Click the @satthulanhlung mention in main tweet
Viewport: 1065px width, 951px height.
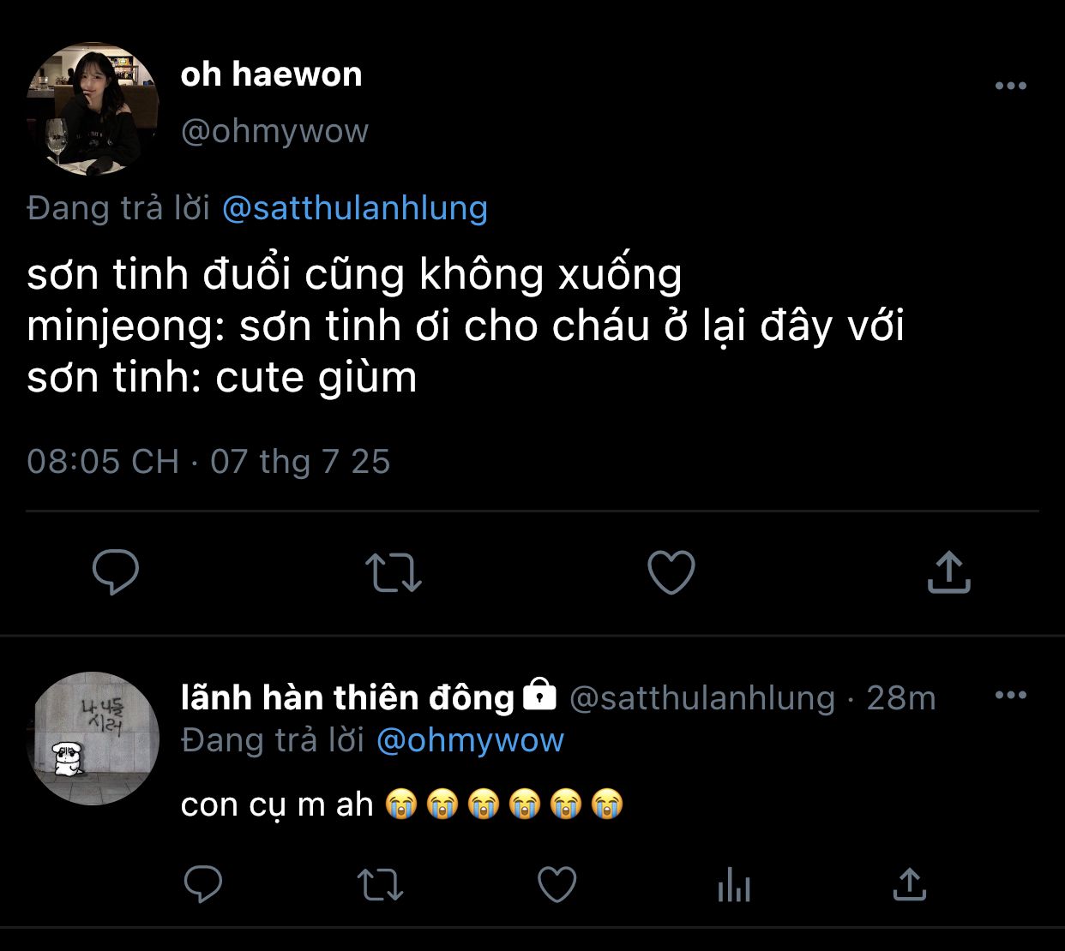pyautogui.click(x=355, y=208)
